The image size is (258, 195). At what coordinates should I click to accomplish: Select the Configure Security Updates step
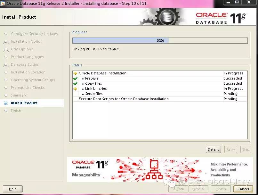34,34
